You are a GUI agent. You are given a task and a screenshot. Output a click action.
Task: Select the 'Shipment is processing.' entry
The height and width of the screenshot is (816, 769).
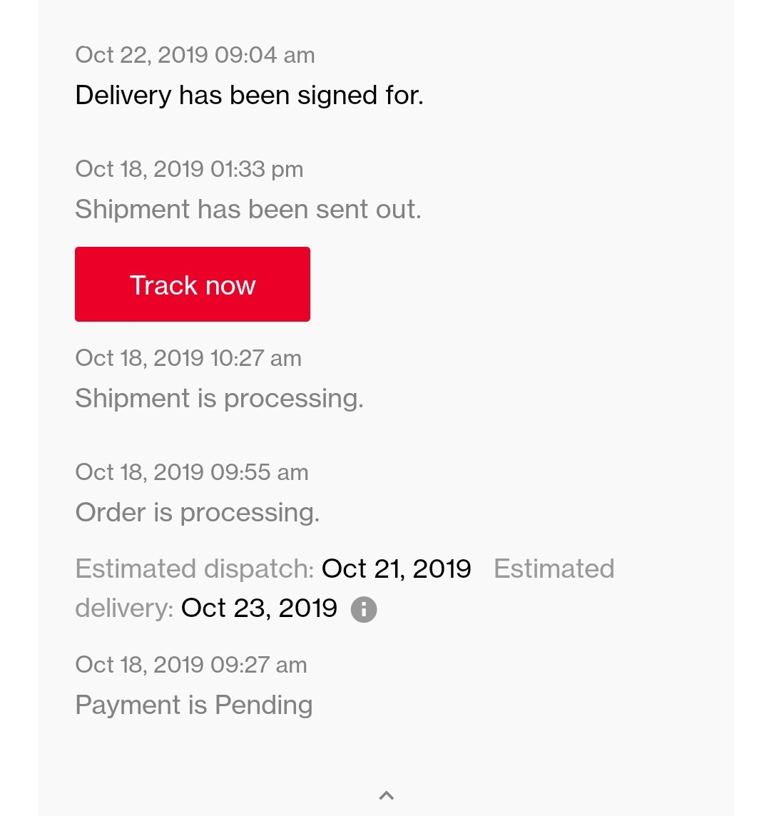point(219,399)
